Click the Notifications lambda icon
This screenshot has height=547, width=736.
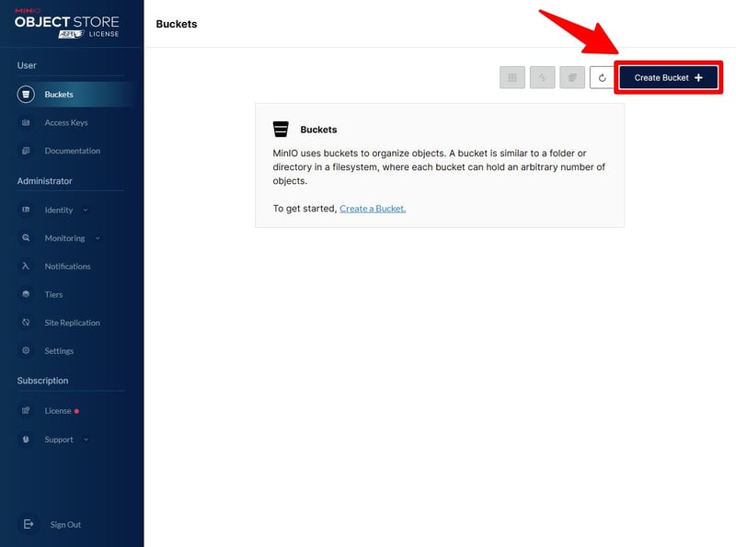click(x=26, y=267)
